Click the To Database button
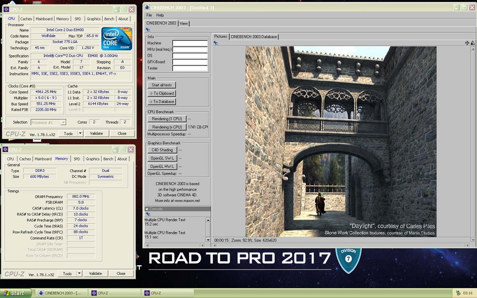Viewport: 477px width, 298px height. click(162, 102)
